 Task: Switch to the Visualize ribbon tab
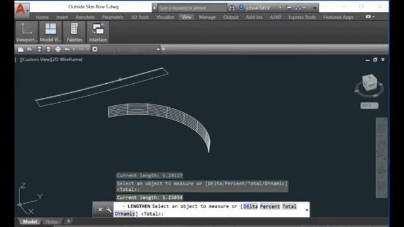[x=165, y=17]
